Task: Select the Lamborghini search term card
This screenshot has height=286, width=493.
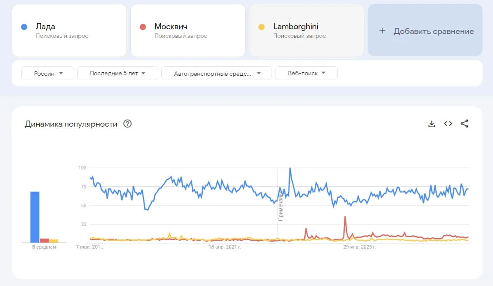Action: pos(306,30)
